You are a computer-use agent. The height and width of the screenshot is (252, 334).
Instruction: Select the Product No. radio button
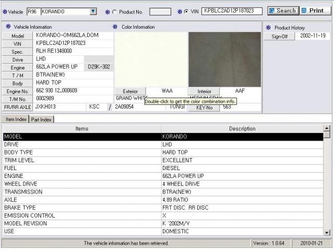pos(114,12)
